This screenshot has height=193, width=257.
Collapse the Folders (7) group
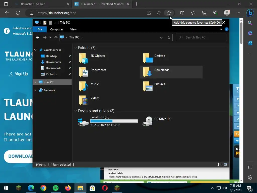click(x=76, y=48)
